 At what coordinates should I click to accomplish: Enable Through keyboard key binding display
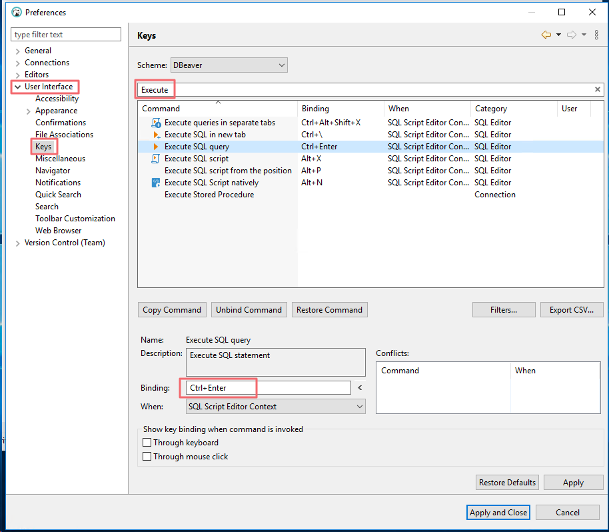(147, 442)
